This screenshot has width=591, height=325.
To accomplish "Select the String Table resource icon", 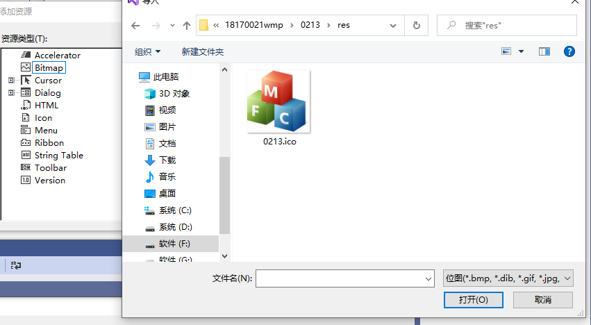I will point(26,155).
